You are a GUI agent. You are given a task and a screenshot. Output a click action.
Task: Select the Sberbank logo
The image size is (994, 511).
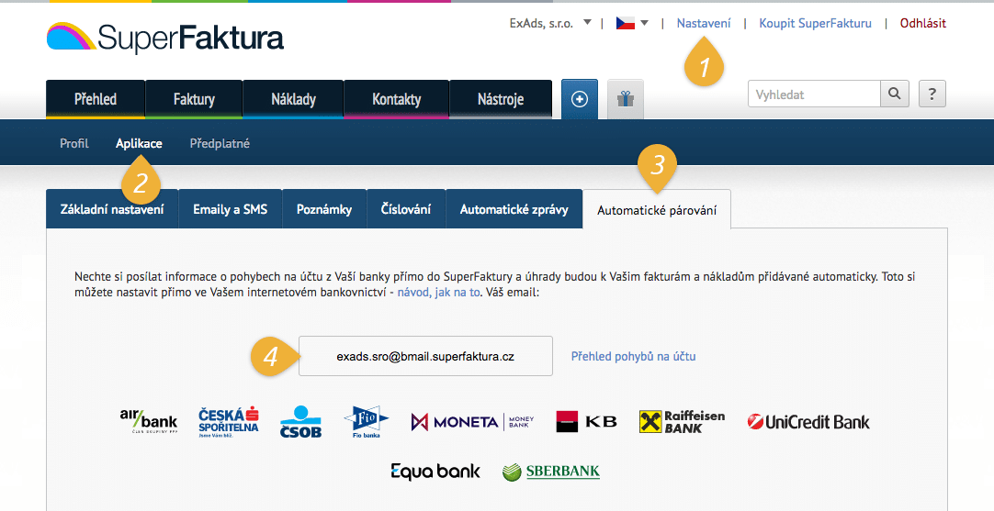551,472
